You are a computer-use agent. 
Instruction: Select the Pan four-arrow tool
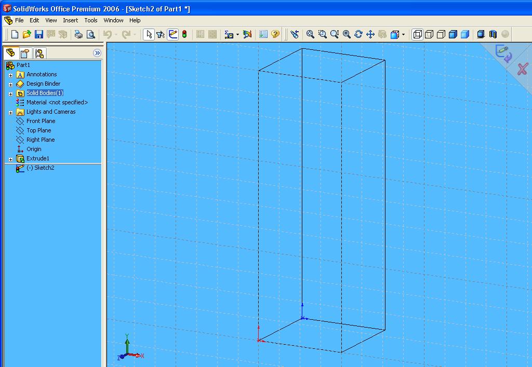click(370, 34)
